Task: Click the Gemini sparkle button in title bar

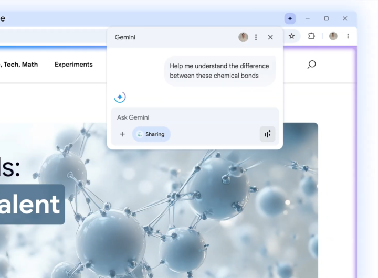Action: (x=290, y=18)
